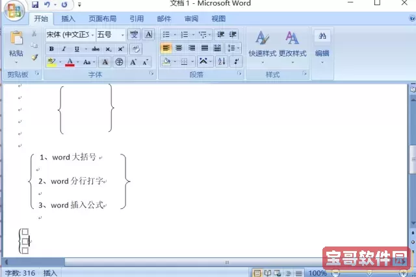The width and height of the screenshot is (416, 277).
Task: Show or hide paragraph marks
Action: (236, 62)
